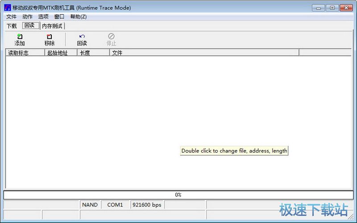Switch to the 下载 tab
Image resolution: width=357 pixels, height=223 pixels.
tap(12, 26)
